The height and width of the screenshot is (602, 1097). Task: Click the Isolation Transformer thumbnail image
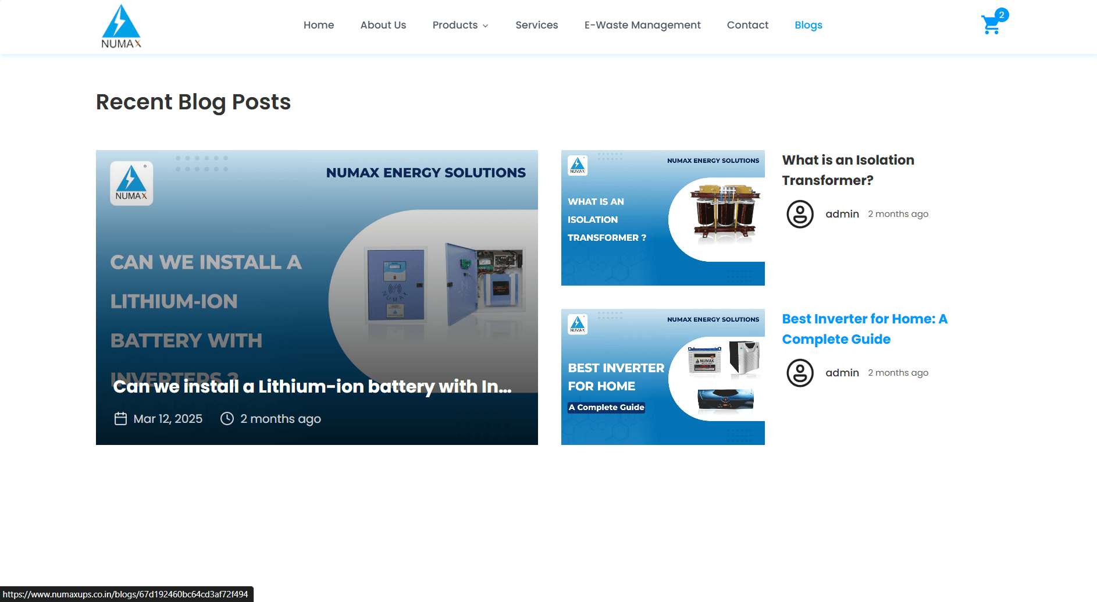point(663,218)
